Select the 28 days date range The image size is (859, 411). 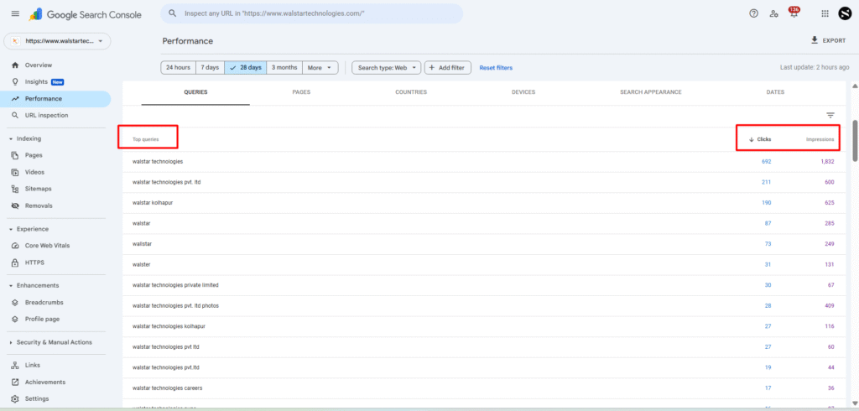[246, 67]
